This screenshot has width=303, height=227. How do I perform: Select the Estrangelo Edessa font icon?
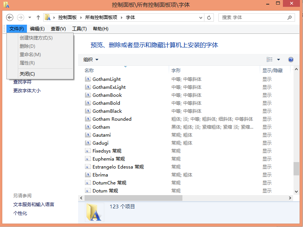(88, 167)
